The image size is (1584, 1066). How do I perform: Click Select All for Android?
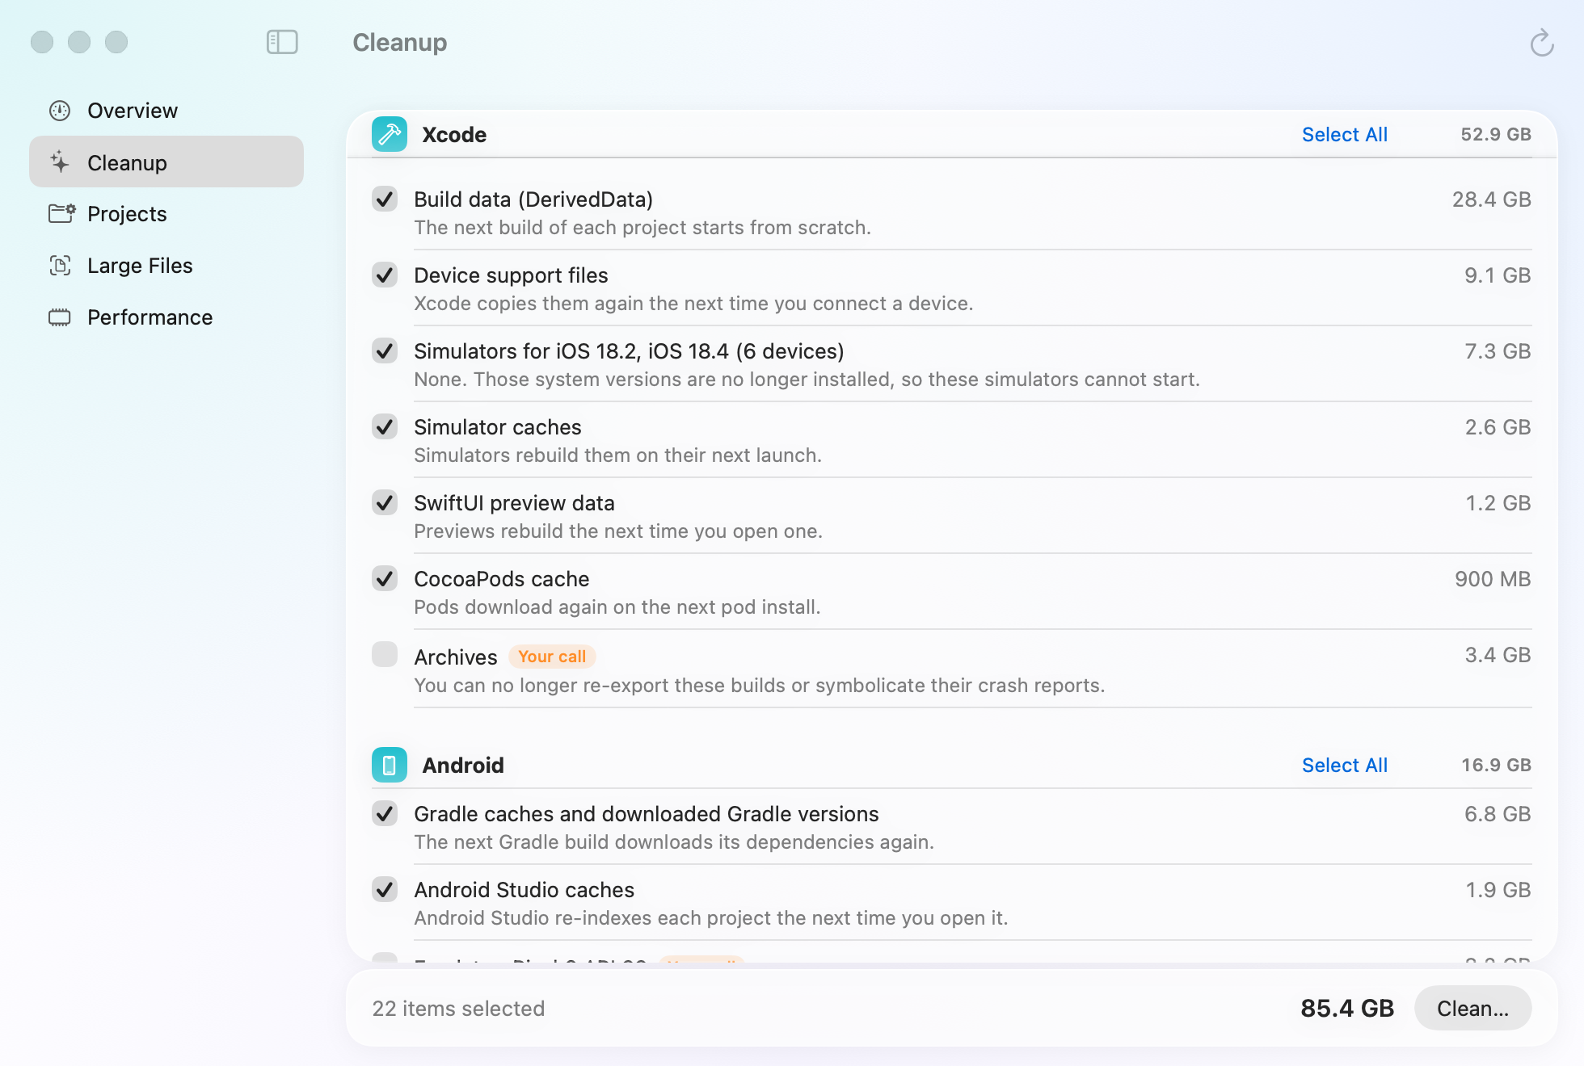1345,766
